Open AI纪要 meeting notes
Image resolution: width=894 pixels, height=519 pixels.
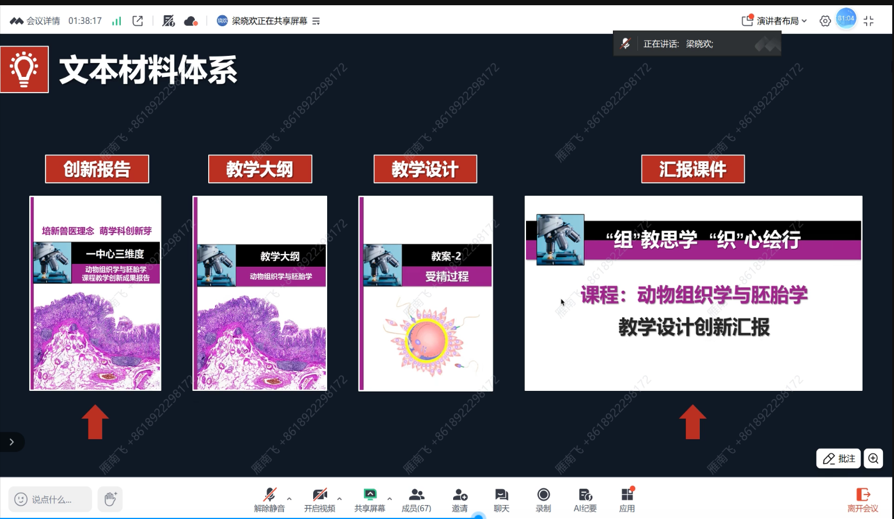point(584,499)
